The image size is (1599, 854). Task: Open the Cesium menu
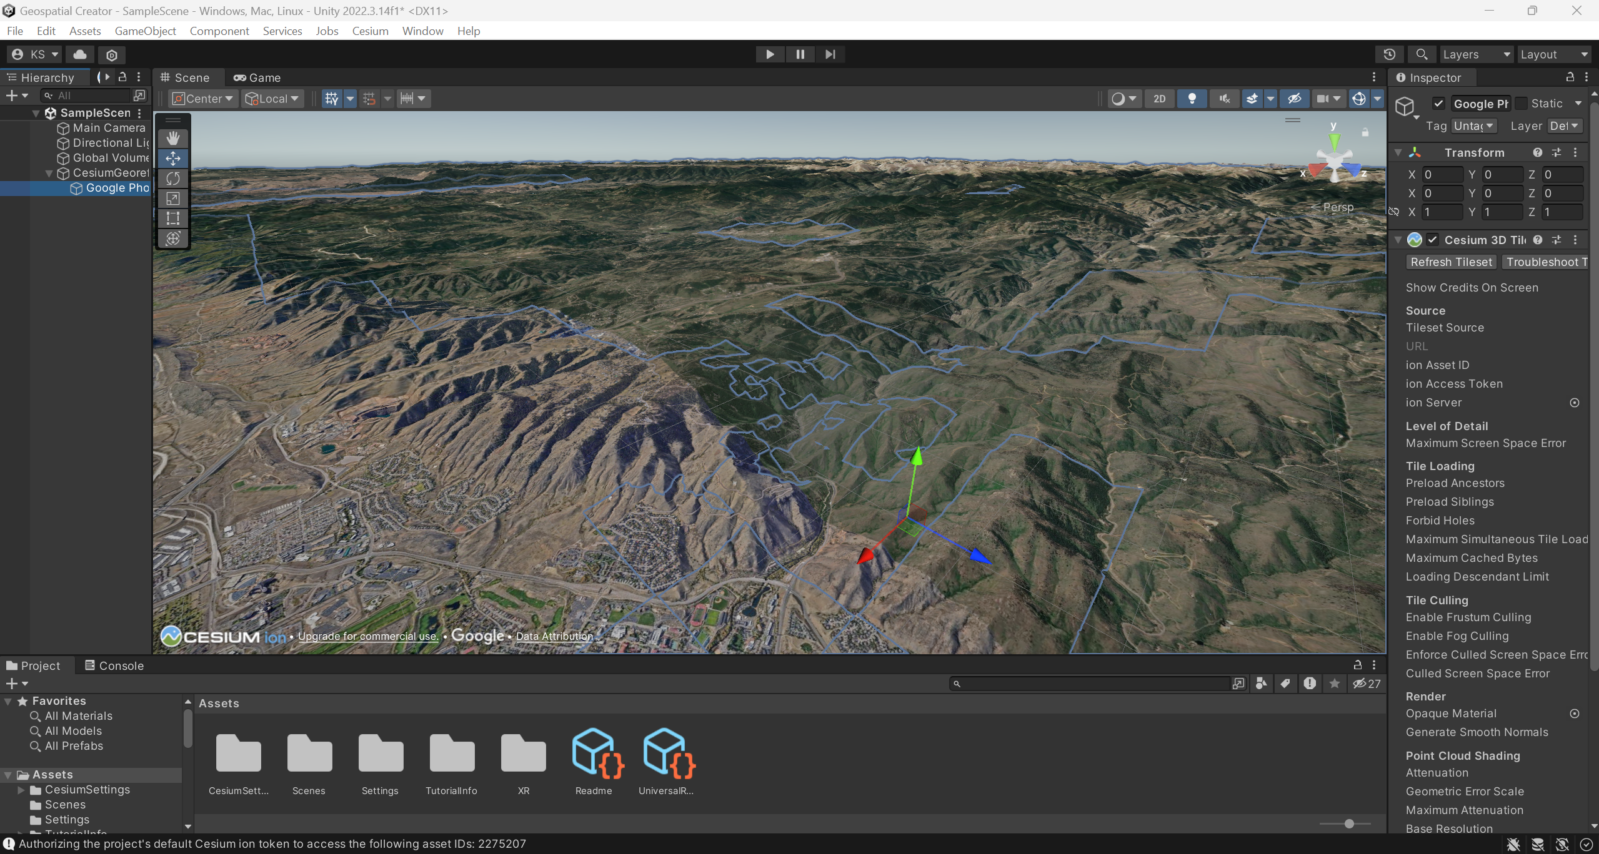click(x=370, y=31)
